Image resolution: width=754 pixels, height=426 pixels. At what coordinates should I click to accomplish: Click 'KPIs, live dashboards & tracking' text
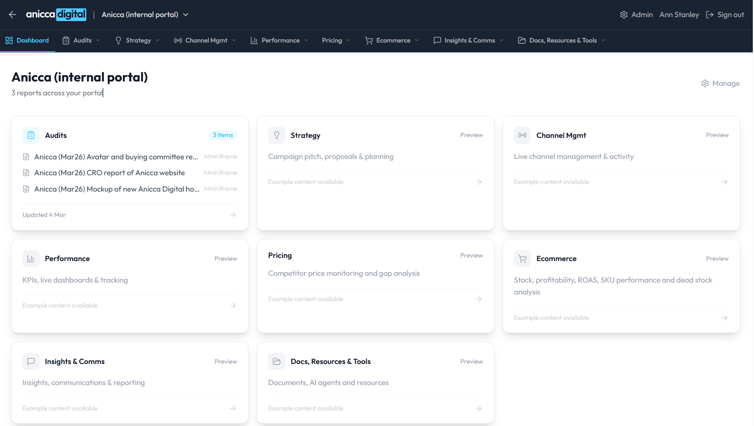[75, 280]
